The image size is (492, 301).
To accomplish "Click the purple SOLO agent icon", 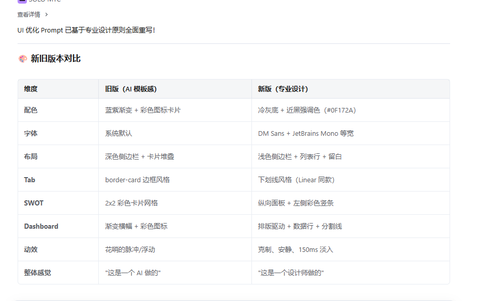I will 21,1.
